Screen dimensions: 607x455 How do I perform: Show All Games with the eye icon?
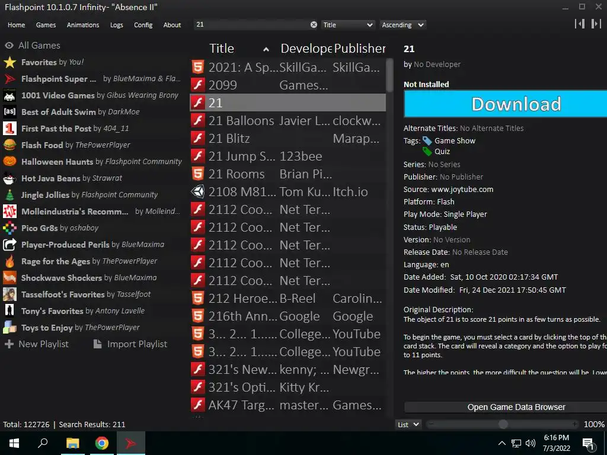pos(9,46)
